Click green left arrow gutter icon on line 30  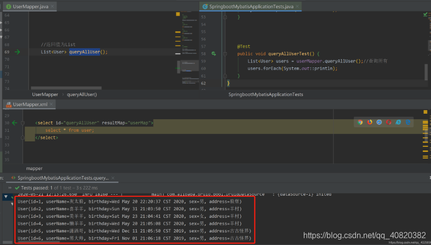[x=15, y=123]
